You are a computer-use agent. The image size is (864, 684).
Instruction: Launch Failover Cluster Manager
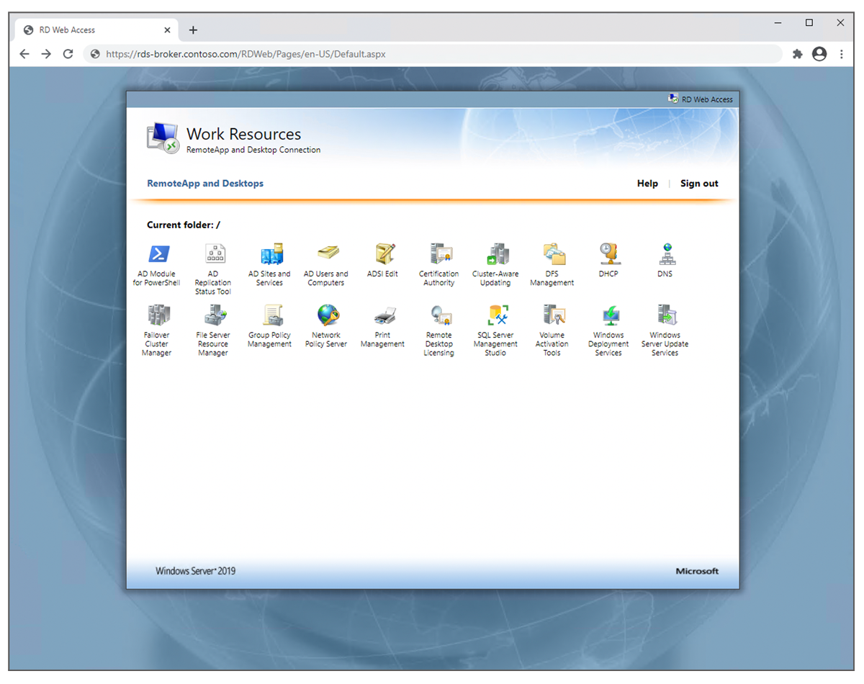tap(158, 315)
